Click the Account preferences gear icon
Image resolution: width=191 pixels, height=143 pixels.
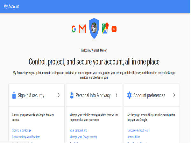(129, 95)
